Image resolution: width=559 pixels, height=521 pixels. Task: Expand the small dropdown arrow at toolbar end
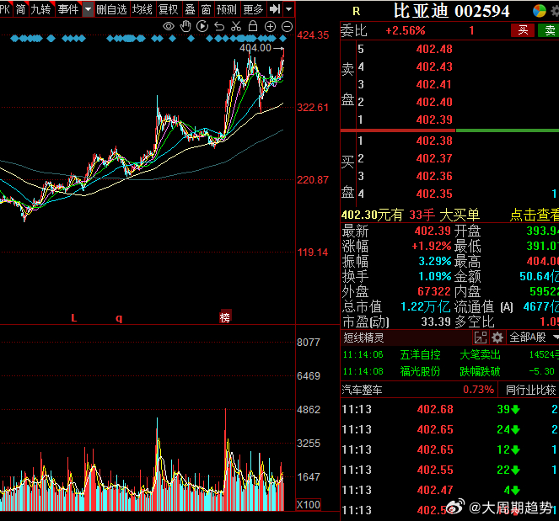289,9
